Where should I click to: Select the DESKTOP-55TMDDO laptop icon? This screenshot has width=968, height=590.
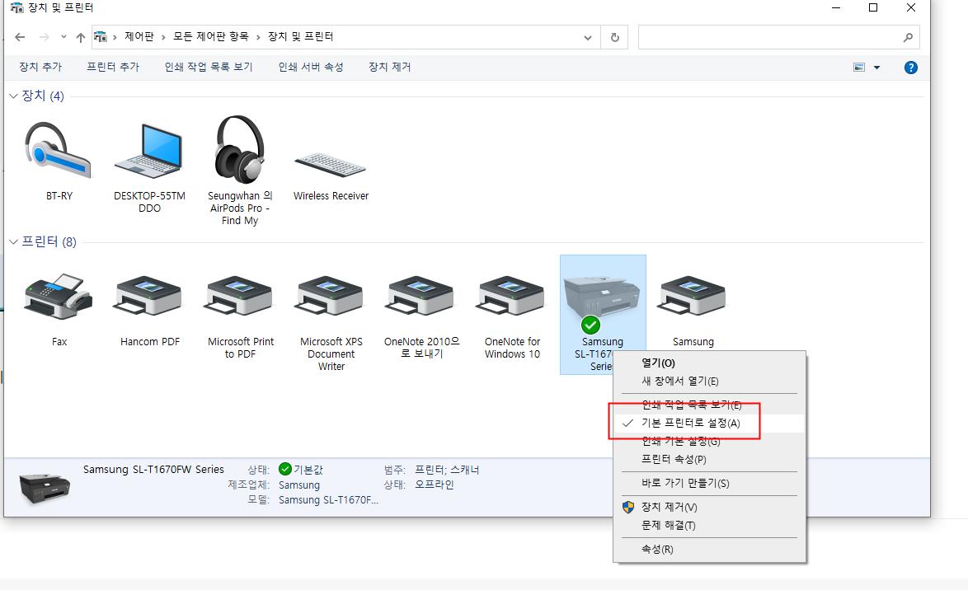148,151
